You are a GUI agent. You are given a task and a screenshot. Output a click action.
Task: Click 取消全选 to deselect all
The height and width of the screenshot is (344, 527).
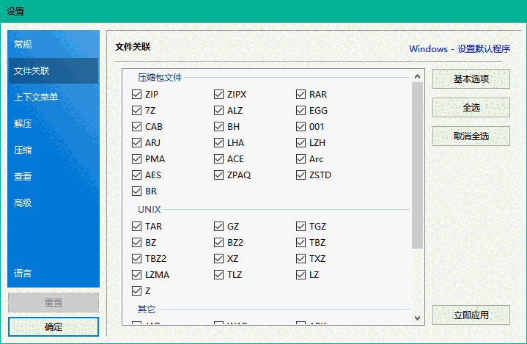(471, 136)
